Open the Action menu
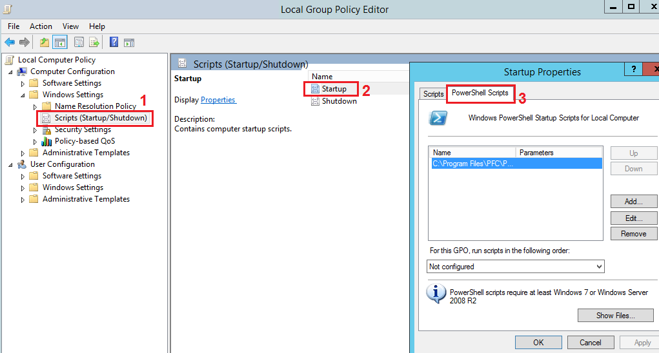This screenshot has width=659, height=353. pos(41,26)
